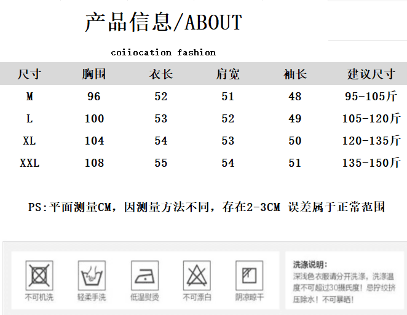Screen dimensions: 407x315
Task: Click the 不可机洗 label
Action: click(x=39, y=297)
